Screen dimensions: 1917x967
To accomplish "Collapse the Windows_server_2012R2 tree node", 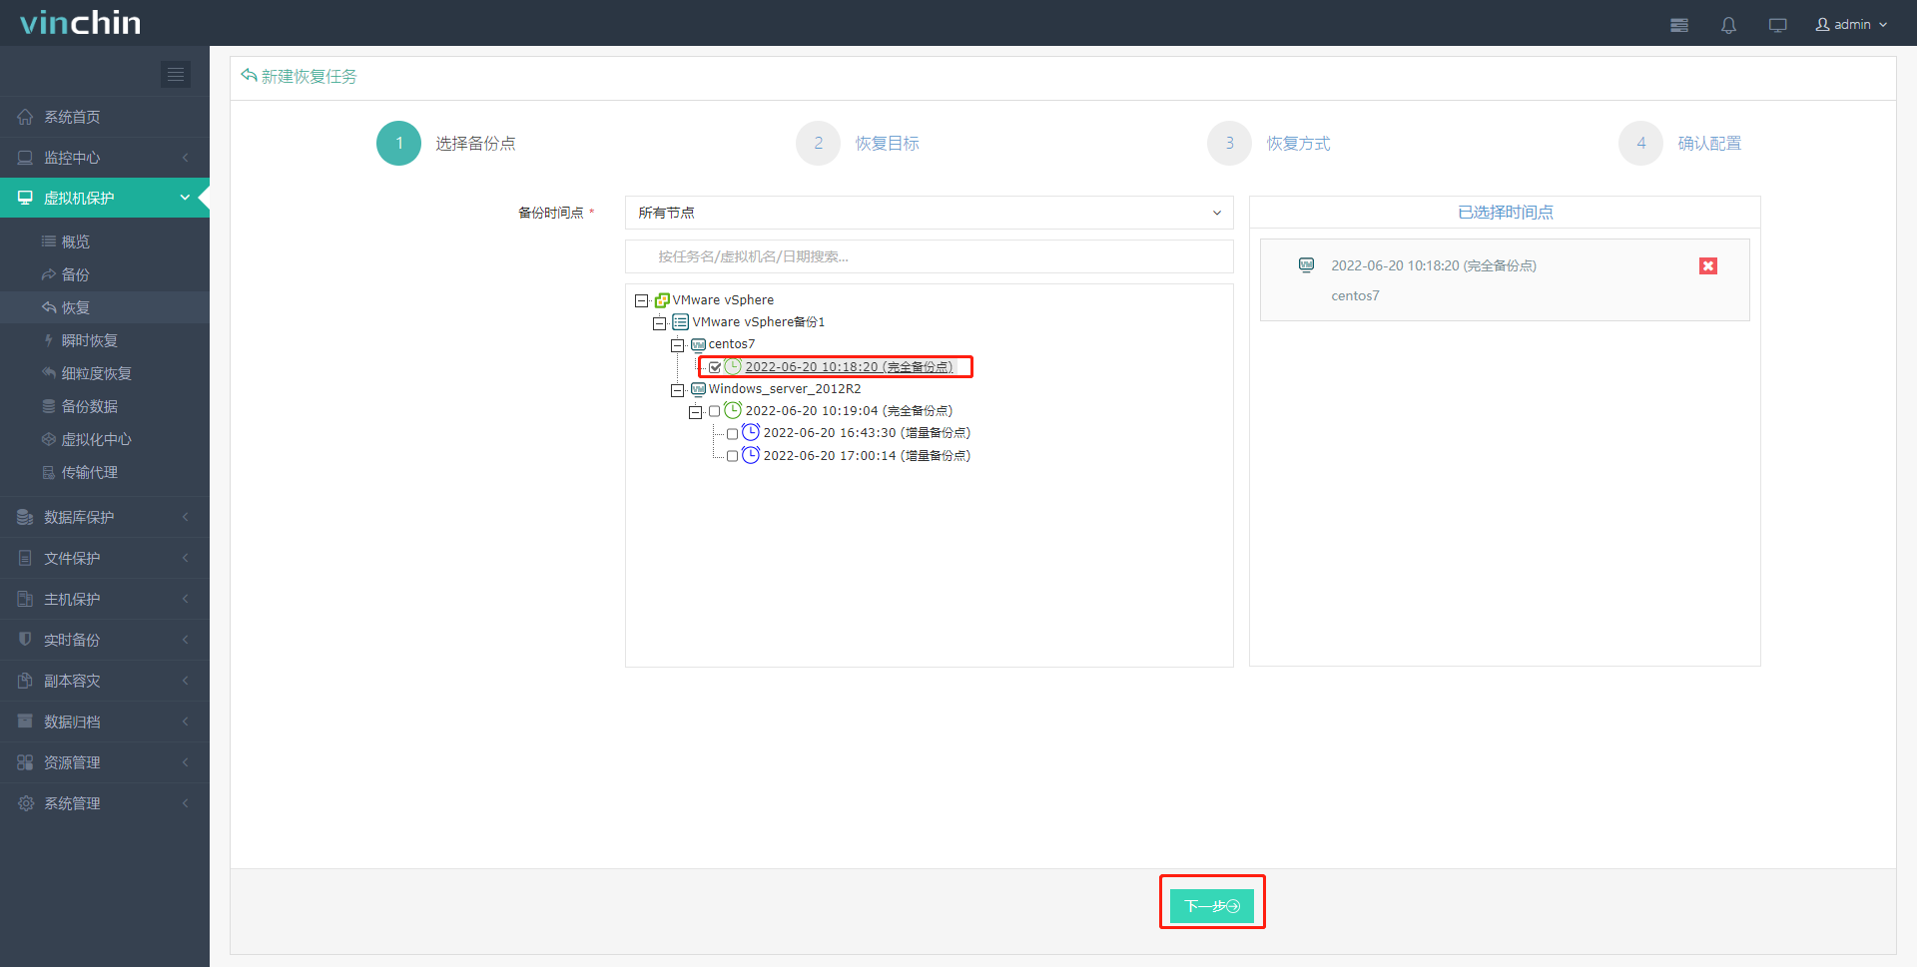I will pyautogui.click(x=677, y=389).
